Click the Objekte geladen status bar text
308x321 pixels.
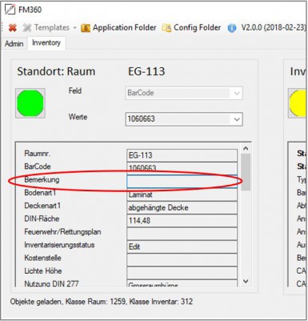[x=102, y=302]
